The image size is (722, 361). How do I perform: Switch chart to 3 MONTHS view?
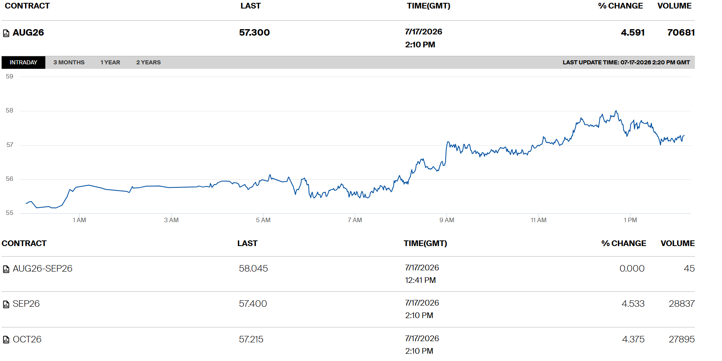pyautogui.click(x=69, y=62)
